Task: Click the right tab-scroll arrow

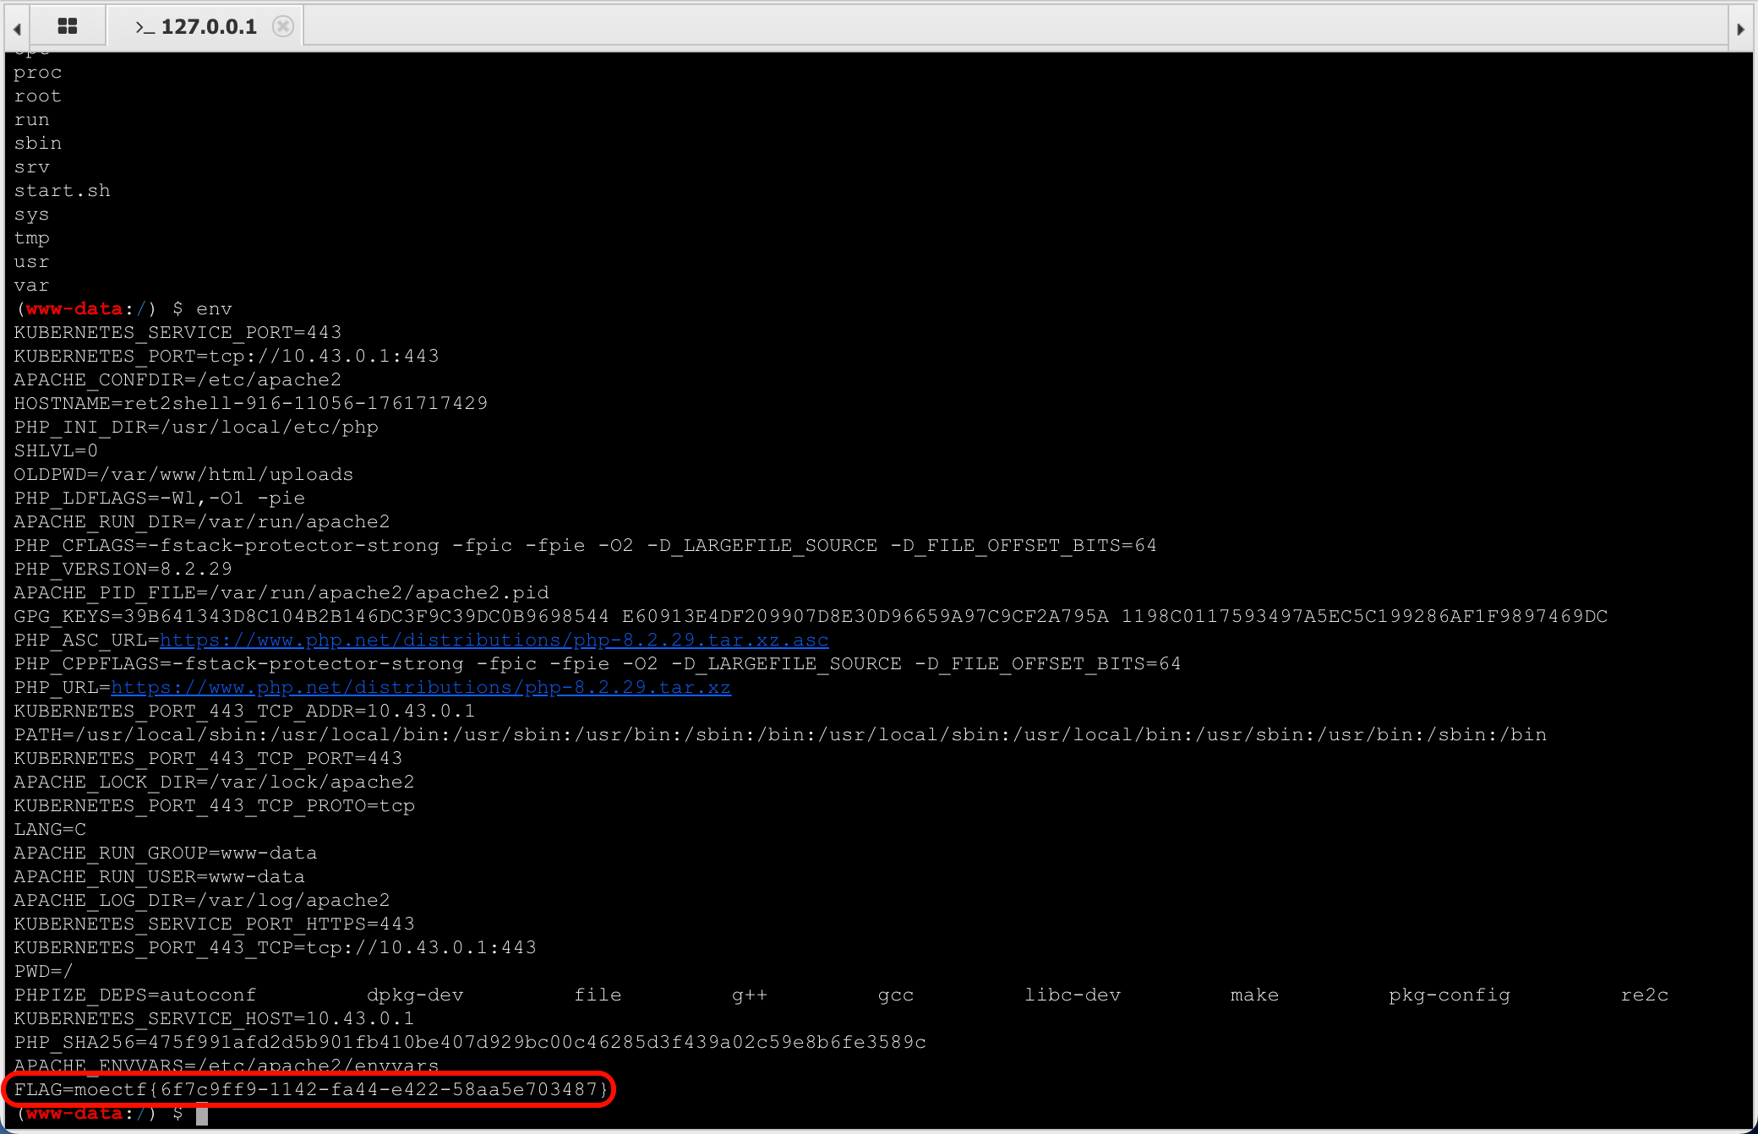Action: (x=1740, y=29)
